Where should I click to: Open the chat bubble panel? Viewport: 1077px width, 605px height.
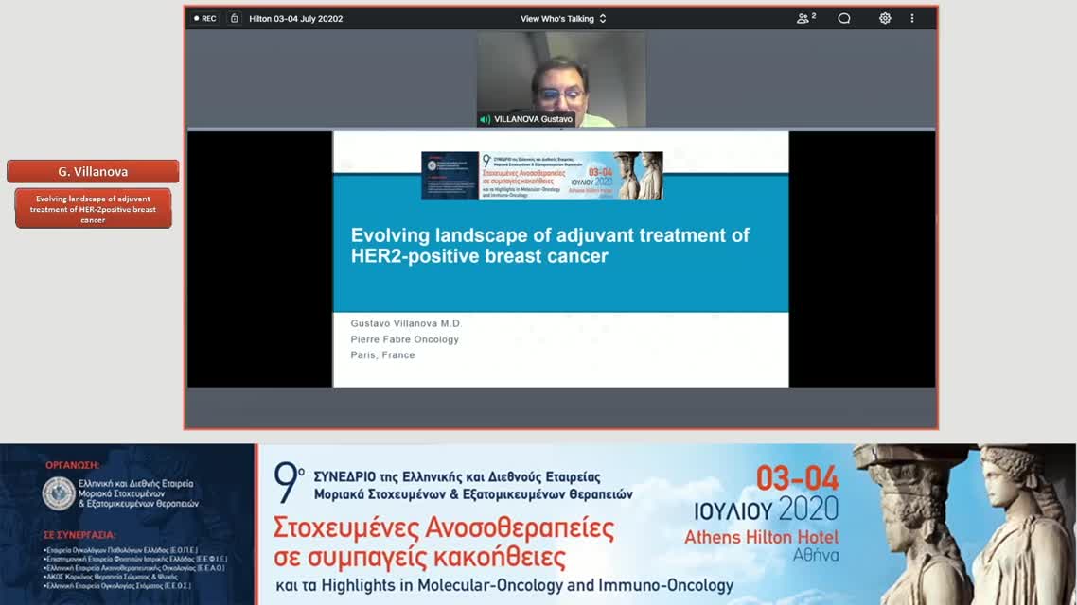tap(842, 18)
